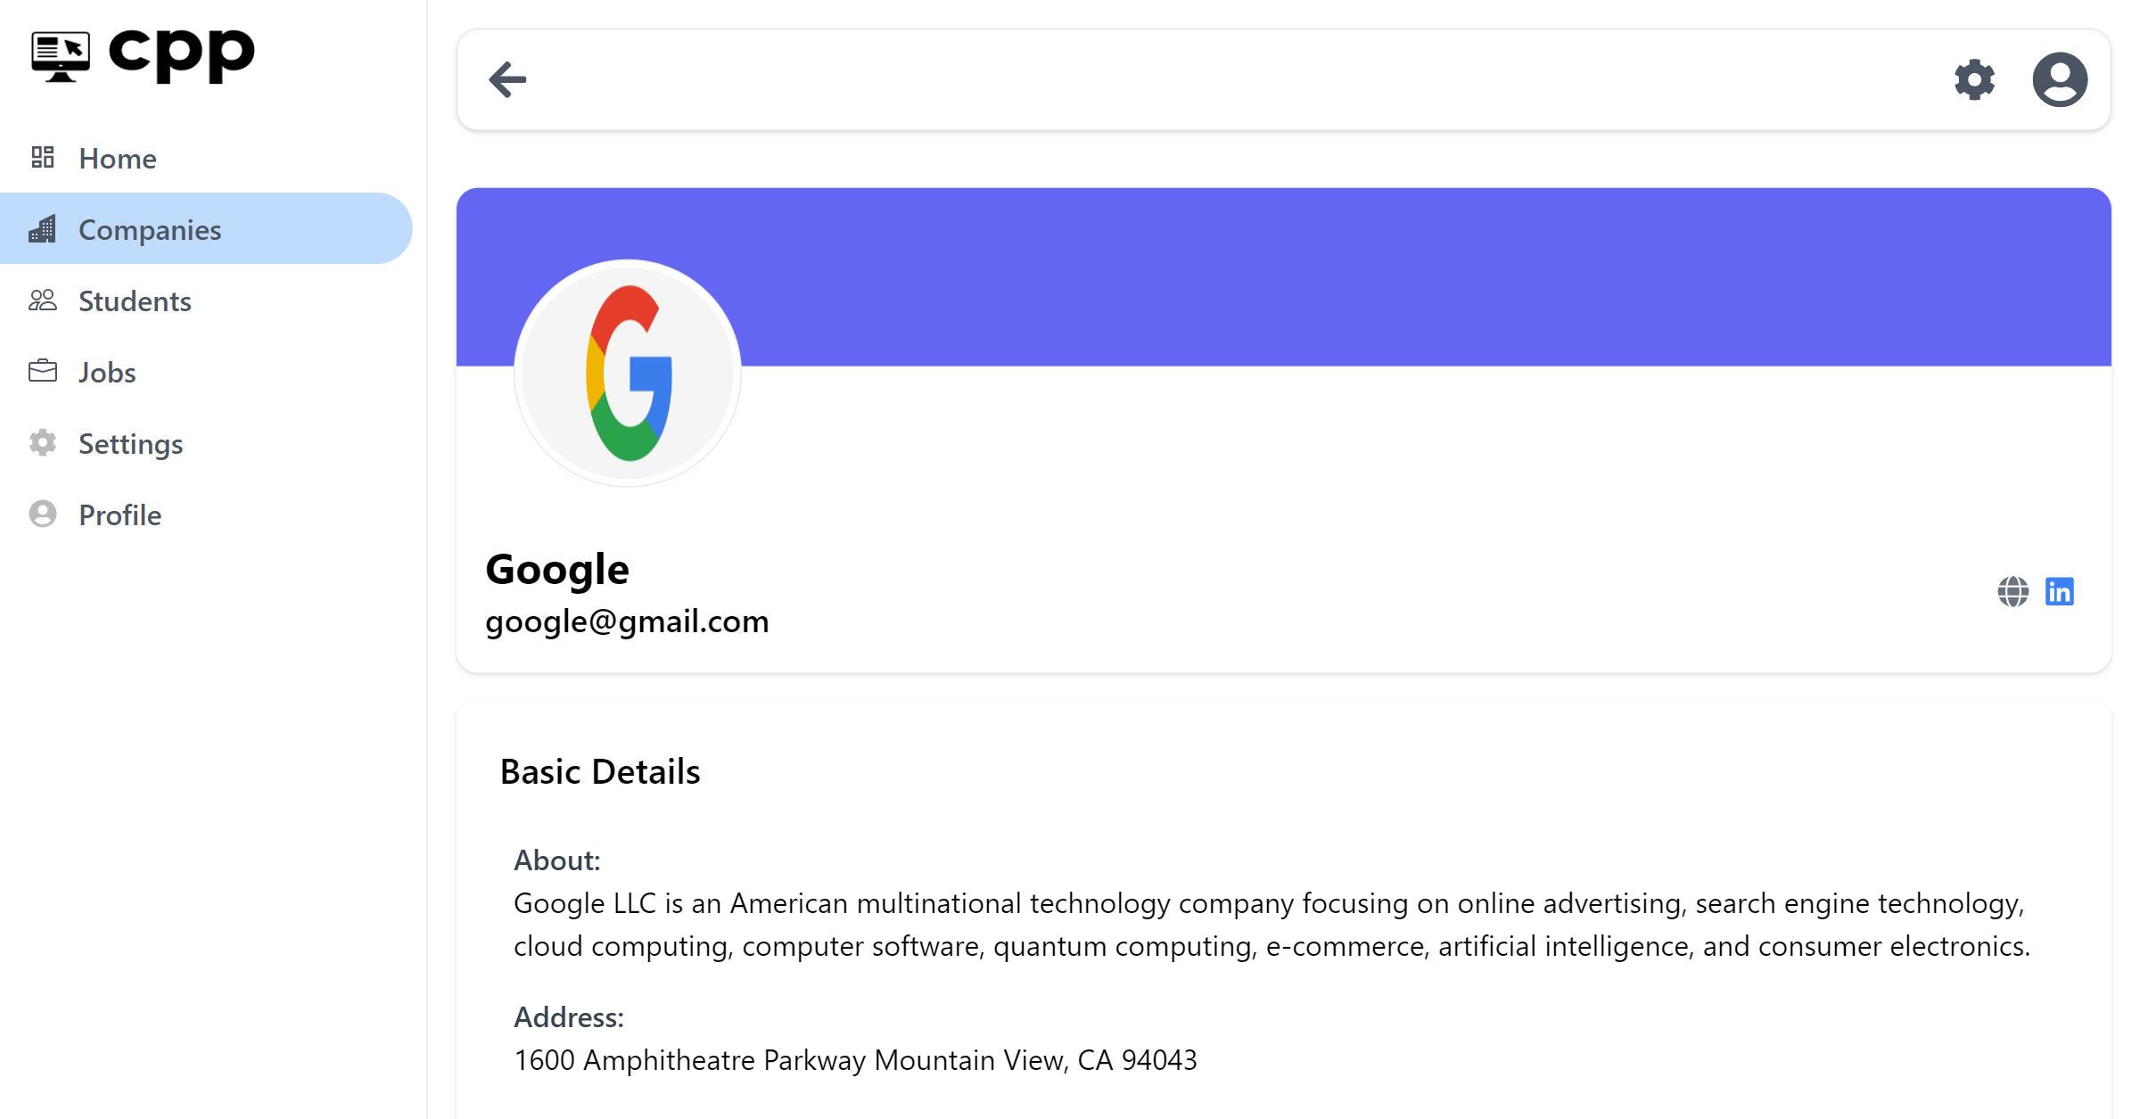
Task: Click the Home grid icon in sidebar
Action: 43,158
